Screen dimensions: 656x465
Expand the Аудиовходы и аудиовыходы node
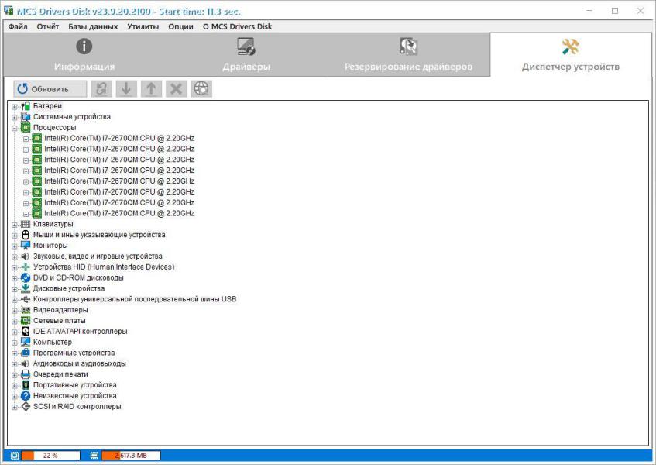[x=15, y=364]
